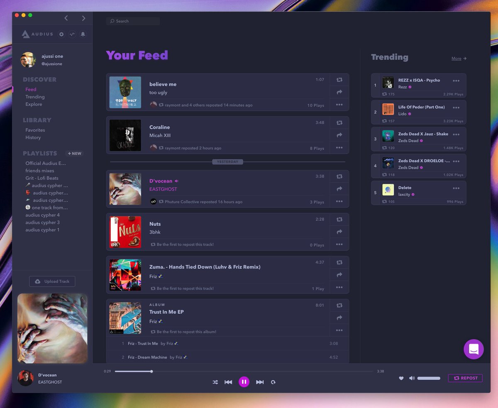
Task: Skip to previous track
Action: [x=228, y=382]
